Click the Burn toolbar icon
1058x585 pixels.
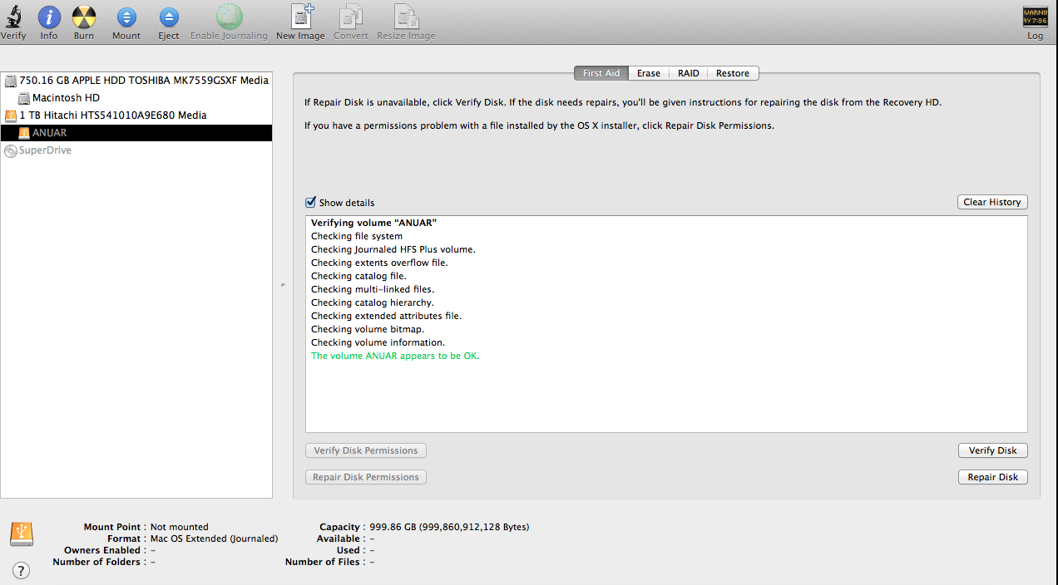coord(83,16)
